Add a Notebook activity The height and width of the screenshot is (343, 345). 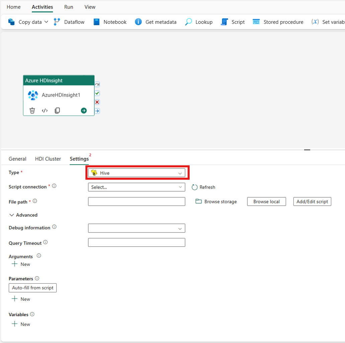(x=110, y=22)
